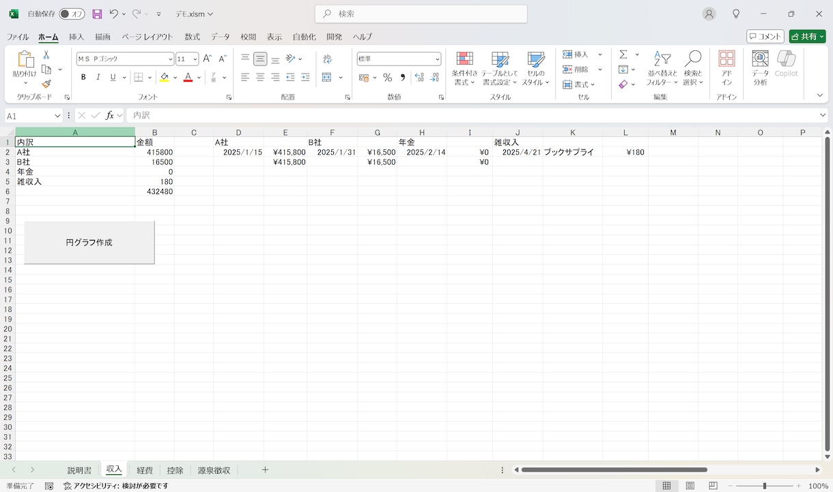Click the add new sheet plus button
The height and width of the screenshot is (492, 833).
[265, 470]
